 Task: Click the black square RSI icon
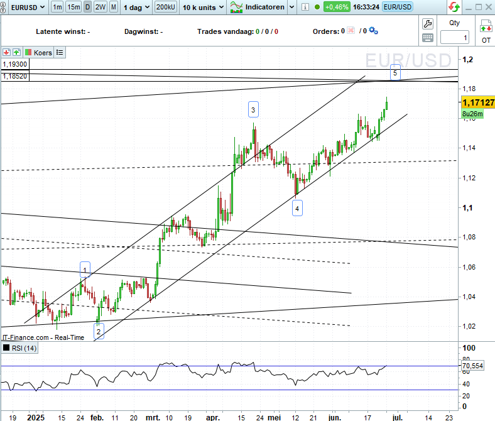pos(6,348)
